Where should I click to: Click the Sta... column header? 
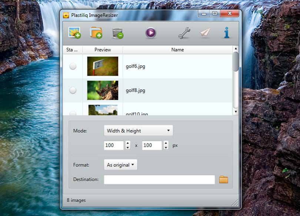(73, 50)
